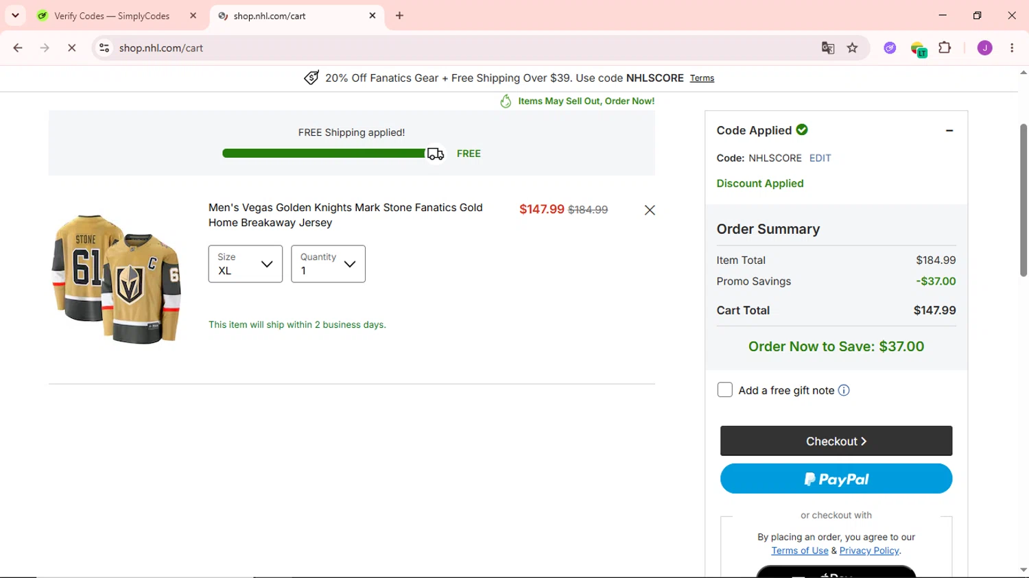The image size is (1029, 578).
Task: Click the page vertical scrollbar thumb
Action: click(x=1024, y=200)
